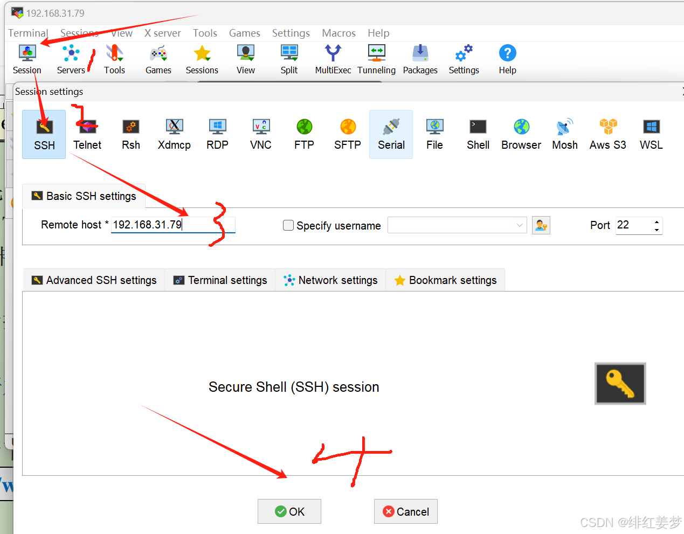The image size is (684, 534).
Task: Switch to Network settings tab
Action: point(330,280)
